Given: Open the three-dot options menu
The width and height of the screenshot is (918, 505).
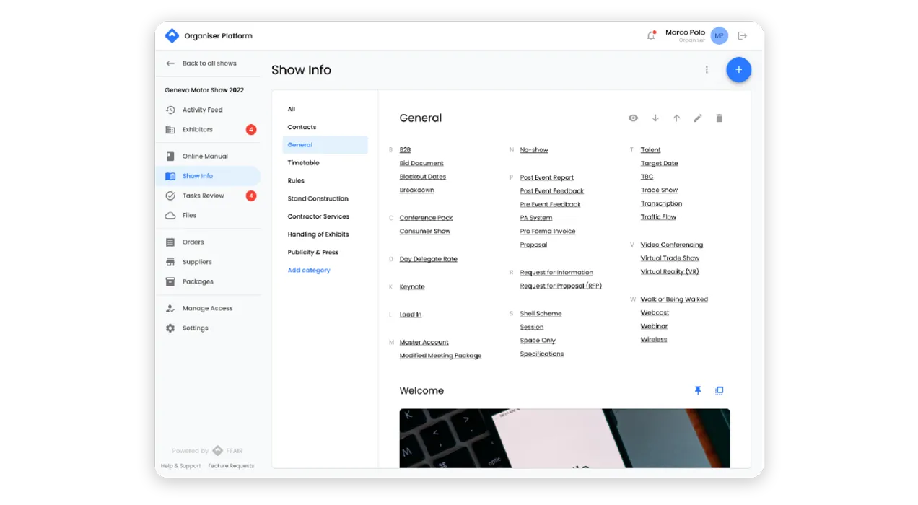Looking at the screenshot, I should (x=707, y=70).
